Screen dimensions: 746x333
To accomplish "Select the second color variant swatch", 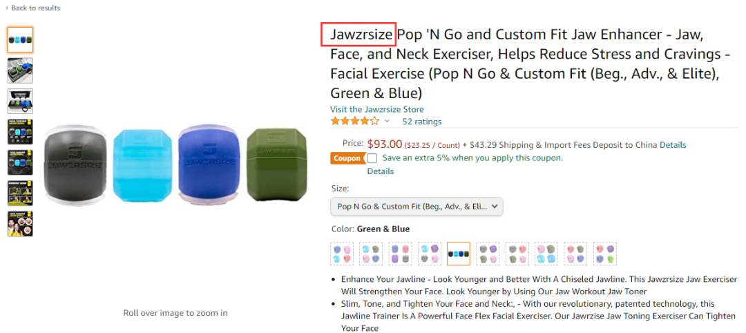I will click(x=371, y=254).
